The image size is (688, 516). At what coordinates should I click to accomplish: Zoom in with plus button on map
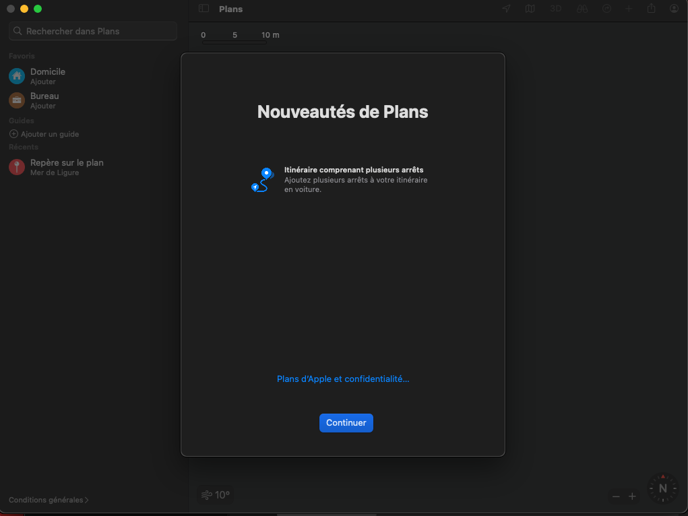pyautogui.click(x=632, y=496)
